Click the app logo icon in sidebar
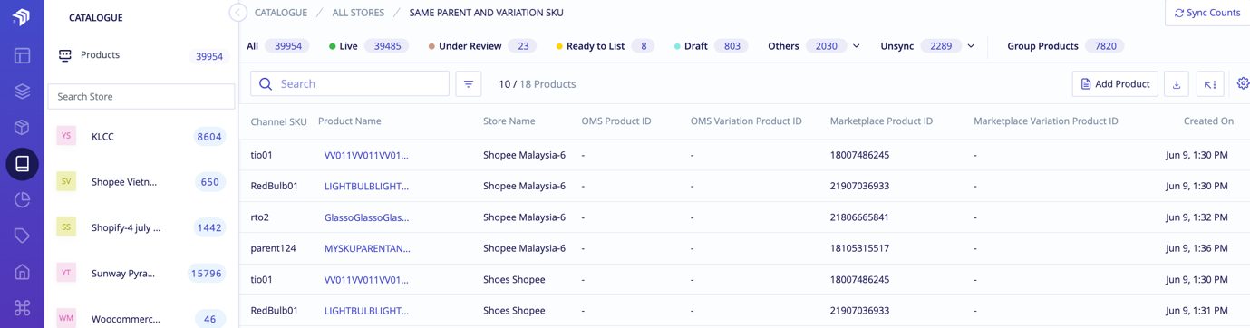 [x=22, y=17]
